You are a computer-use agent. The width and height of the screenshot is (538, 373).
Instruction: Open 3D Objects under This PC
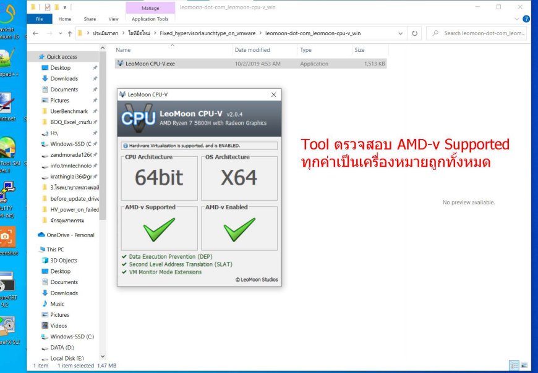point(64,261)
